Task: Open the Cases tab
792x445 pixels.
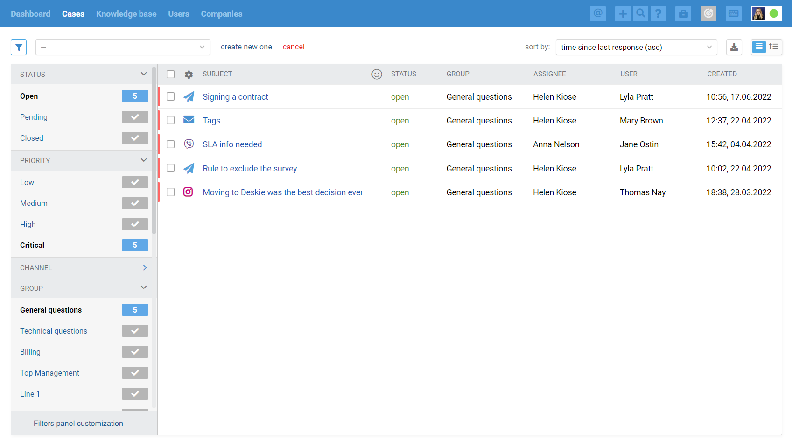Action: tap(73, 14)
